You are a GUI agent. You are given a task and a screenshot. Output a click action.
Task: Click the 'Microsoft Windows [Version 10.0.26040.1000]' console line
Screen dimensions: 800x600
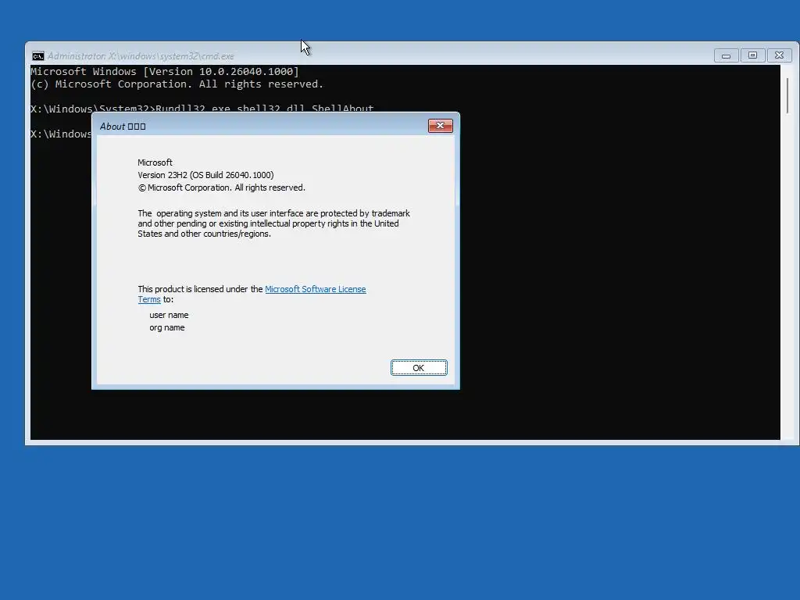click(165, 71)
